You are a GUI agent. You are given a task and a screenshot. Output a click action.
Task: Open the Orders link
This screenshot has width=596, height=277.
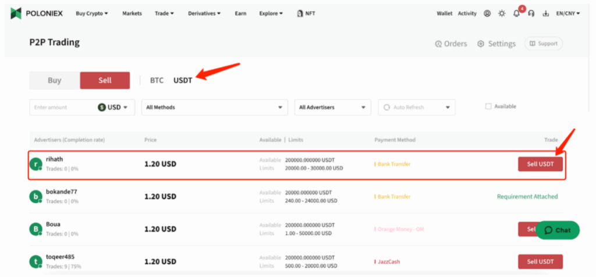point(451,44)
